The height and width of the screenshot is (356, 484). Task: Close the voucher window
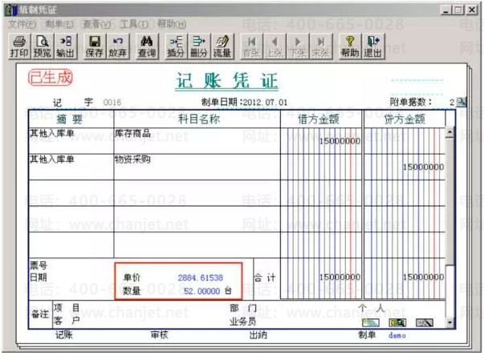pos(472,10)
